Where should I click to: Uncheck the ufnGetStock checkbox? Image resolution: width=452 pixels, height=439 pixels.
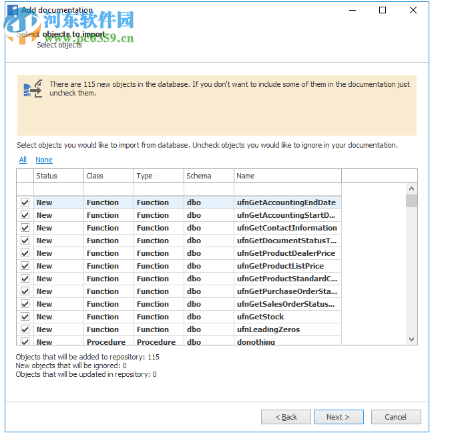click(25, 317)
